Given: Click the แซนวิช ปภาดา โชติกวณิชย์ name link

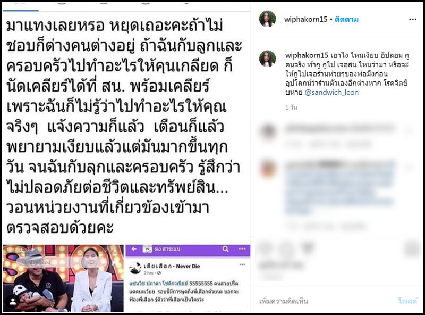Looking at the screenshot, I should pyautogui.click(x=158, y=283).
